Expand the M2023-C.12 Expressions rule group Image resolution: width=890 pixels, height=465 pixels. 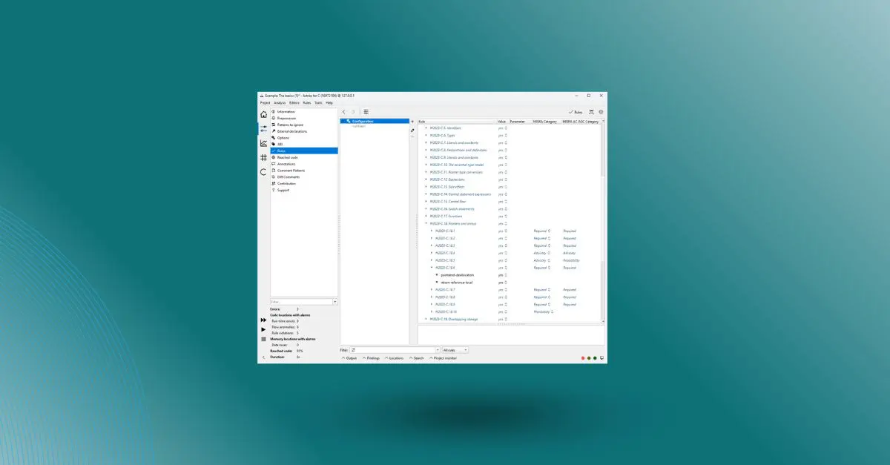[426, 179]
